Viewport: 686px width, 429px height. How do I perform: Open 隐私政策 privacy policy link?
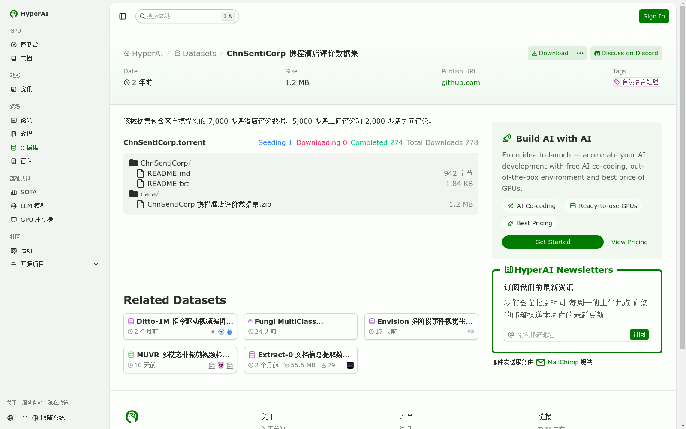58,403
